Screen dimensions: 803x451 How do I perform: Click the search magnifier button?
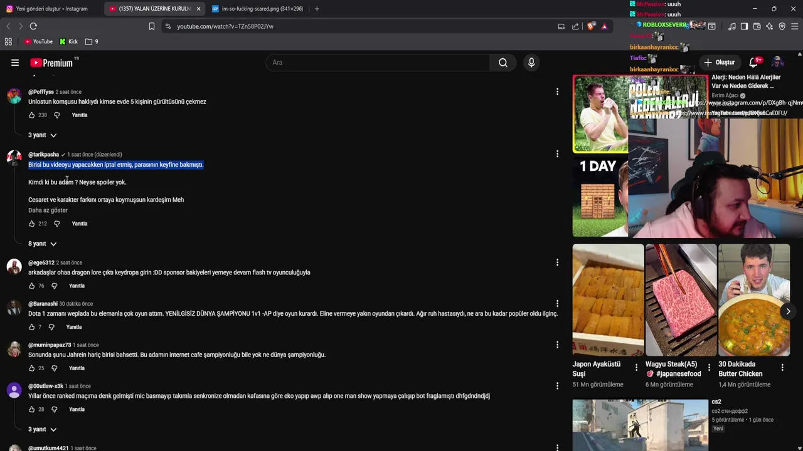pos(503,63)
